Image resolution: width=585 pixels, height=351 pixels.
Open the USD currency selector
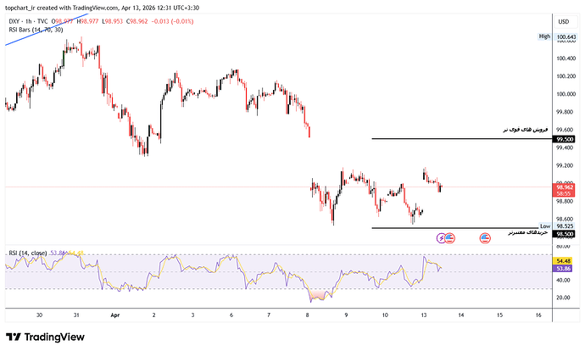click(x=563, y=22)
